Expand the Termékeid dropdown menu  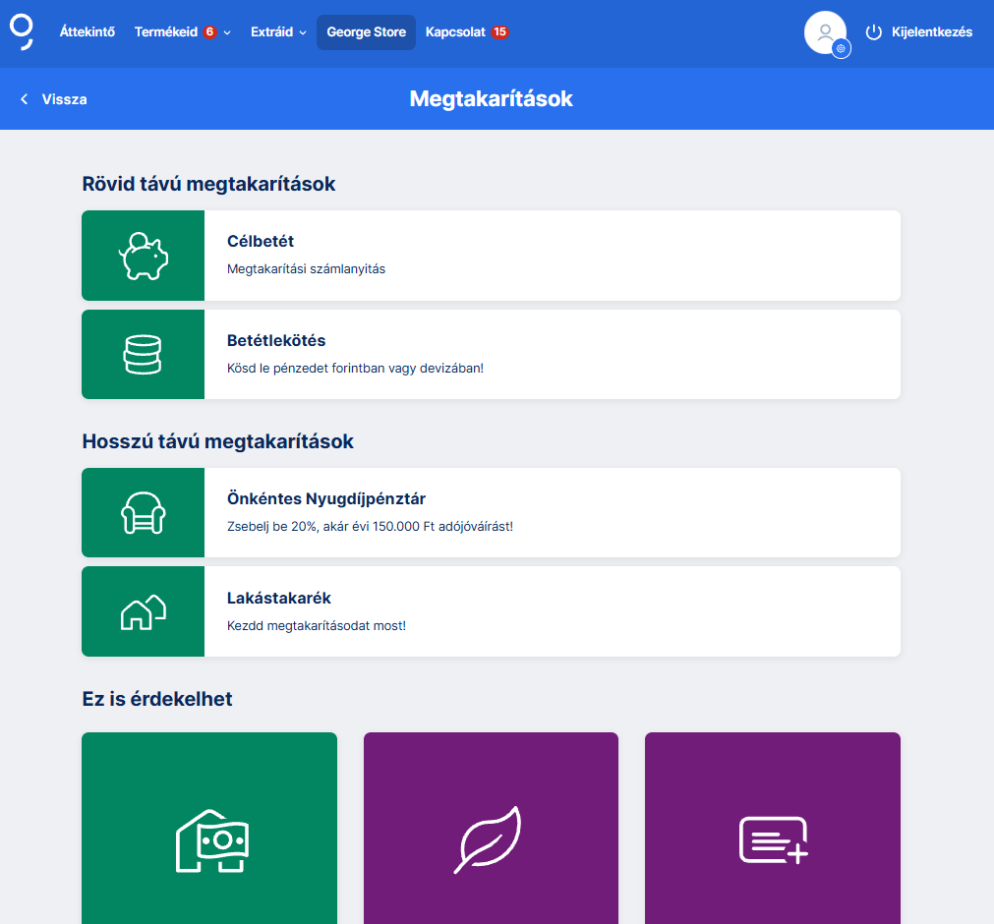182,32
